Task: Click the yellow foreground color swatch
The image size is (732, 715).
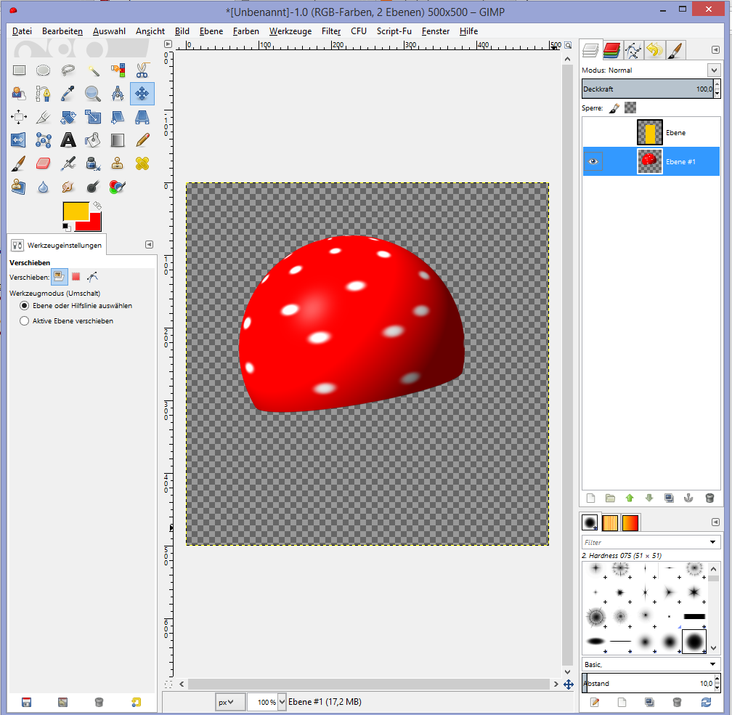Action: tap(75, 211)
